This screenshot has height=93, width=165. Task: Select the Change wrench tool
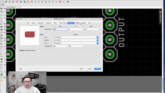[x=5, y=27]
